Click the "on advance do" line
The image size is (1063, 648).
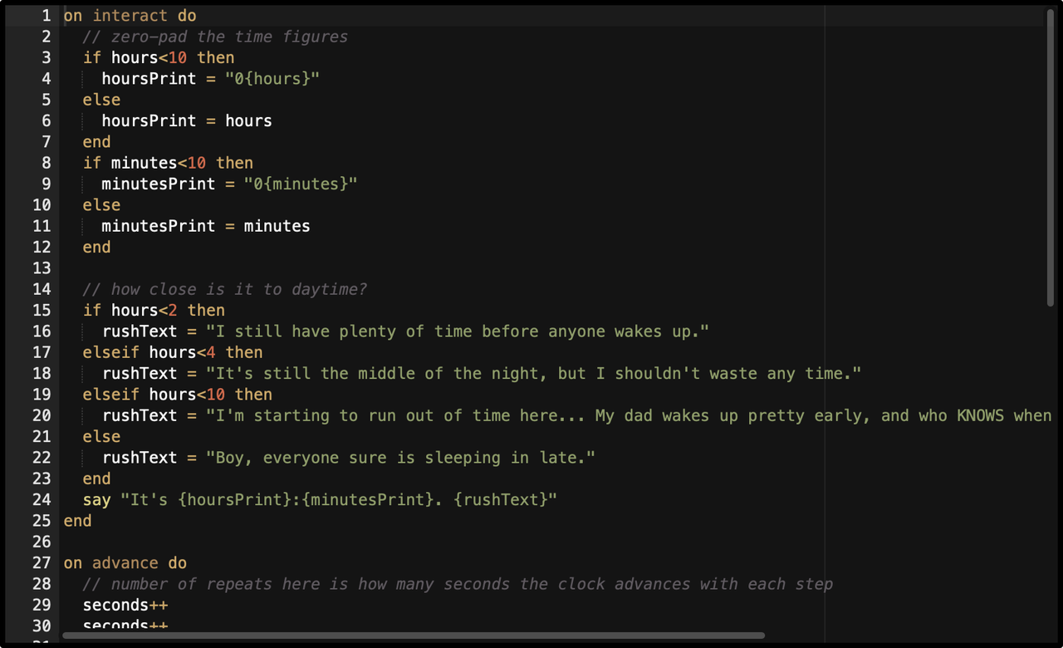125,562
